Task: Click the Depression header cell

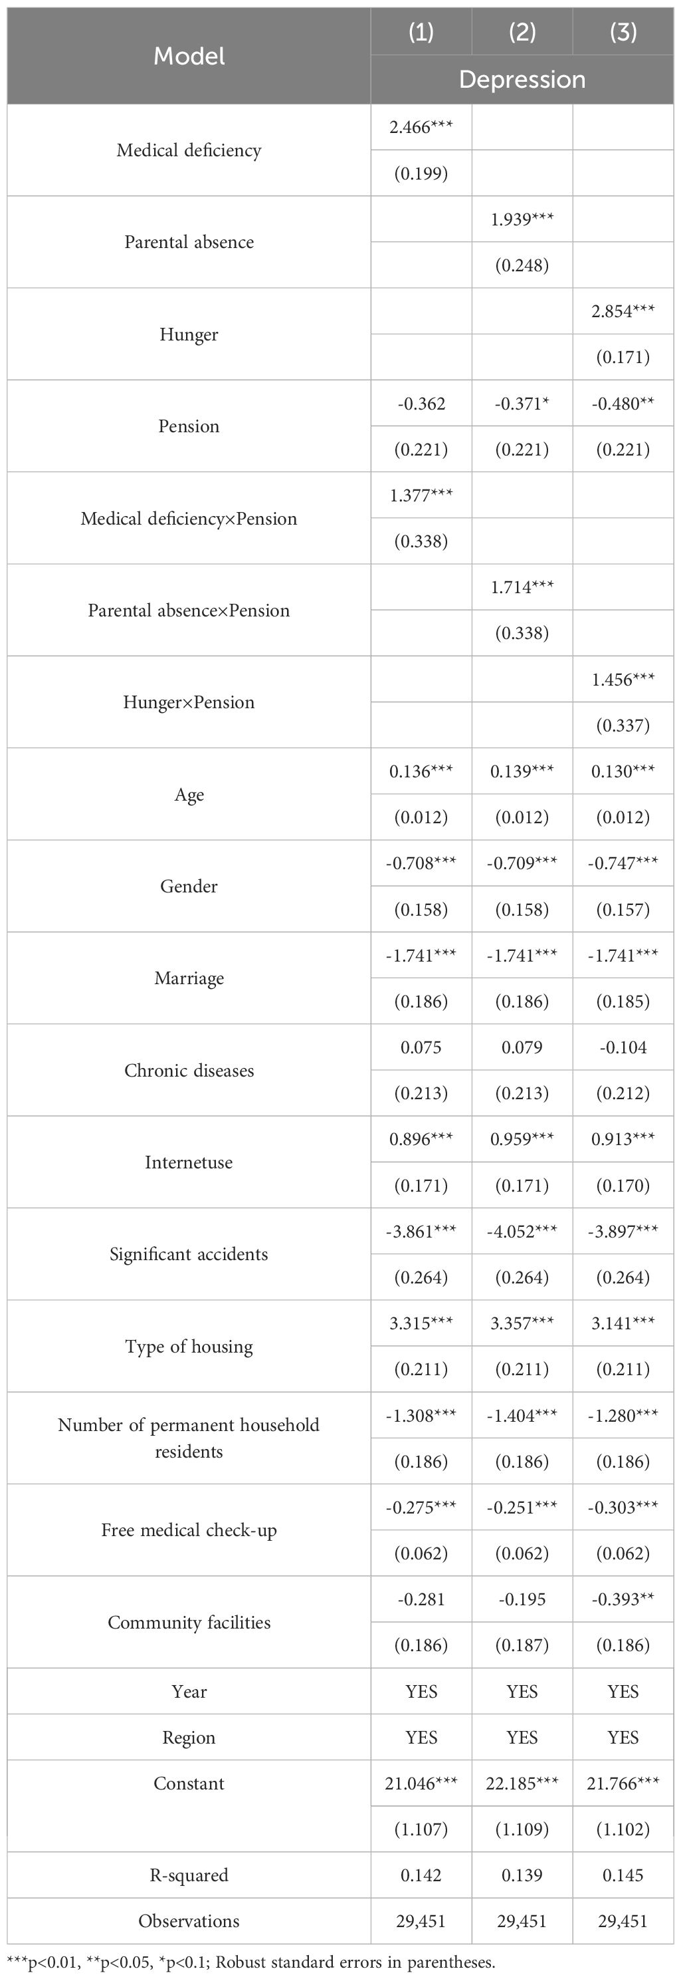Action: pos(522,80)
